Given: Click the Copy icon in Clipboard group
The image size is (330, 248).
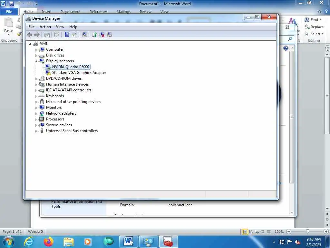Looking at the screenshot, I should 19,27.
